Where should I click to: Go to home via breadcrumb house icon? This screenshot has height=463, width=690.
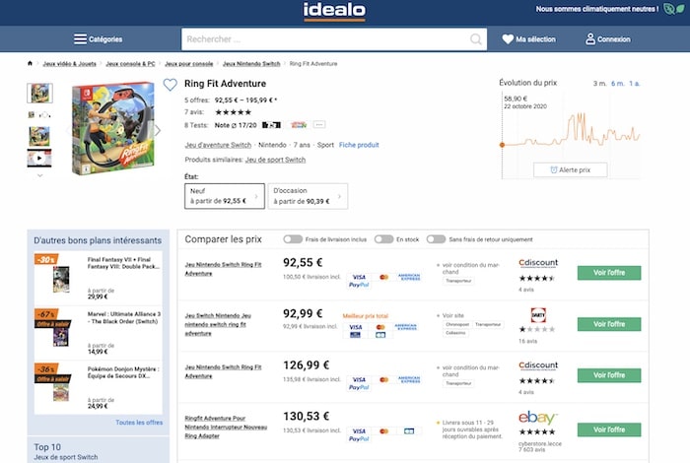pos(31,64)
